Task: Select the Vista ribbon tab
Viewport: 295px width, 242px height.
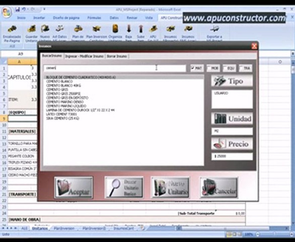Action: tap(149, 18)
